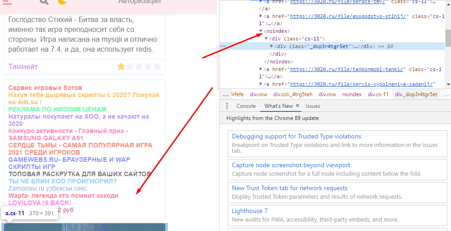
Task: Select noindex in the breadcrumb bar
Action: (352, 94)
